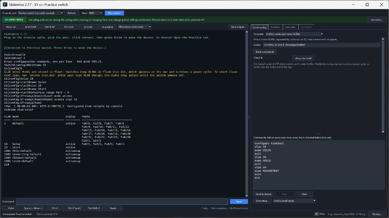
Task: Run the int trunk shortcut
Action: point(69,27)
